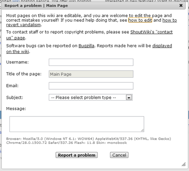
Task: Grab the Message textarea resize handle
Action: point(143,131)
